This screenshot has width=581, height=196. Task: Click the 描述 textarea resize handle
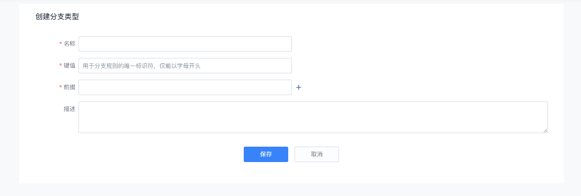click(x=545, y=130)
